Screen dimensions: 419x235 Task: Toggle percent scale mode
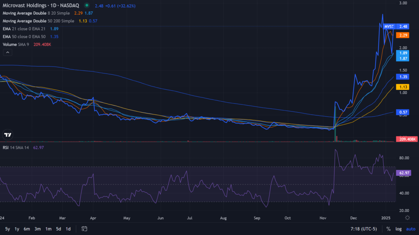(x=388, y=229)
